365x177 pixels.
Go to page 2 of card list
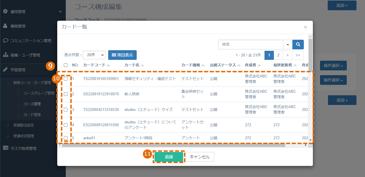278,55
